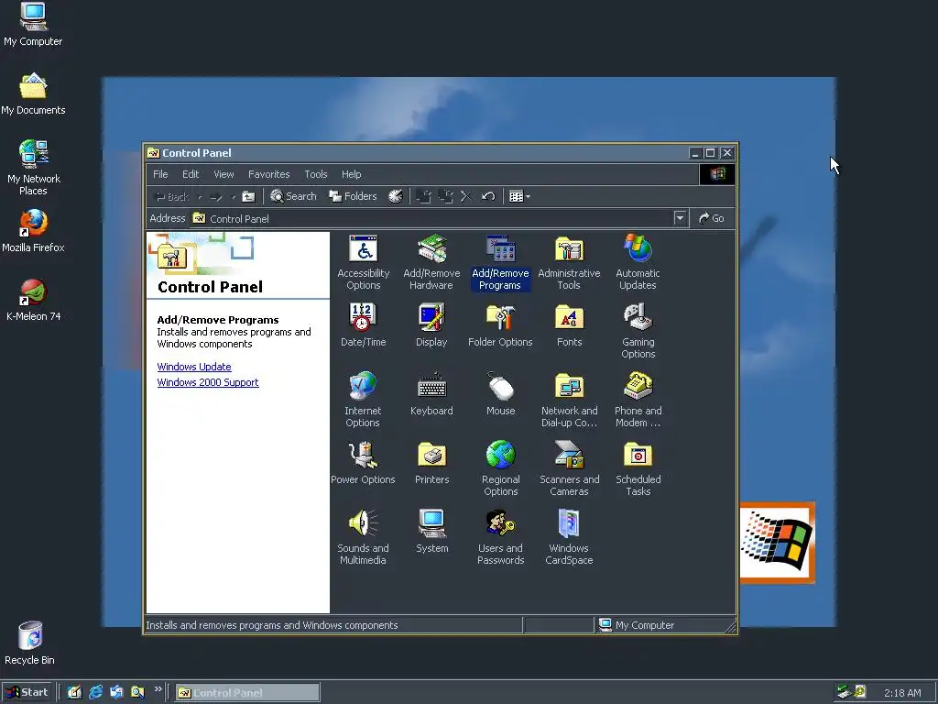Go up one folder level
This screenshot has height=704, width=938.
(248, 196)
